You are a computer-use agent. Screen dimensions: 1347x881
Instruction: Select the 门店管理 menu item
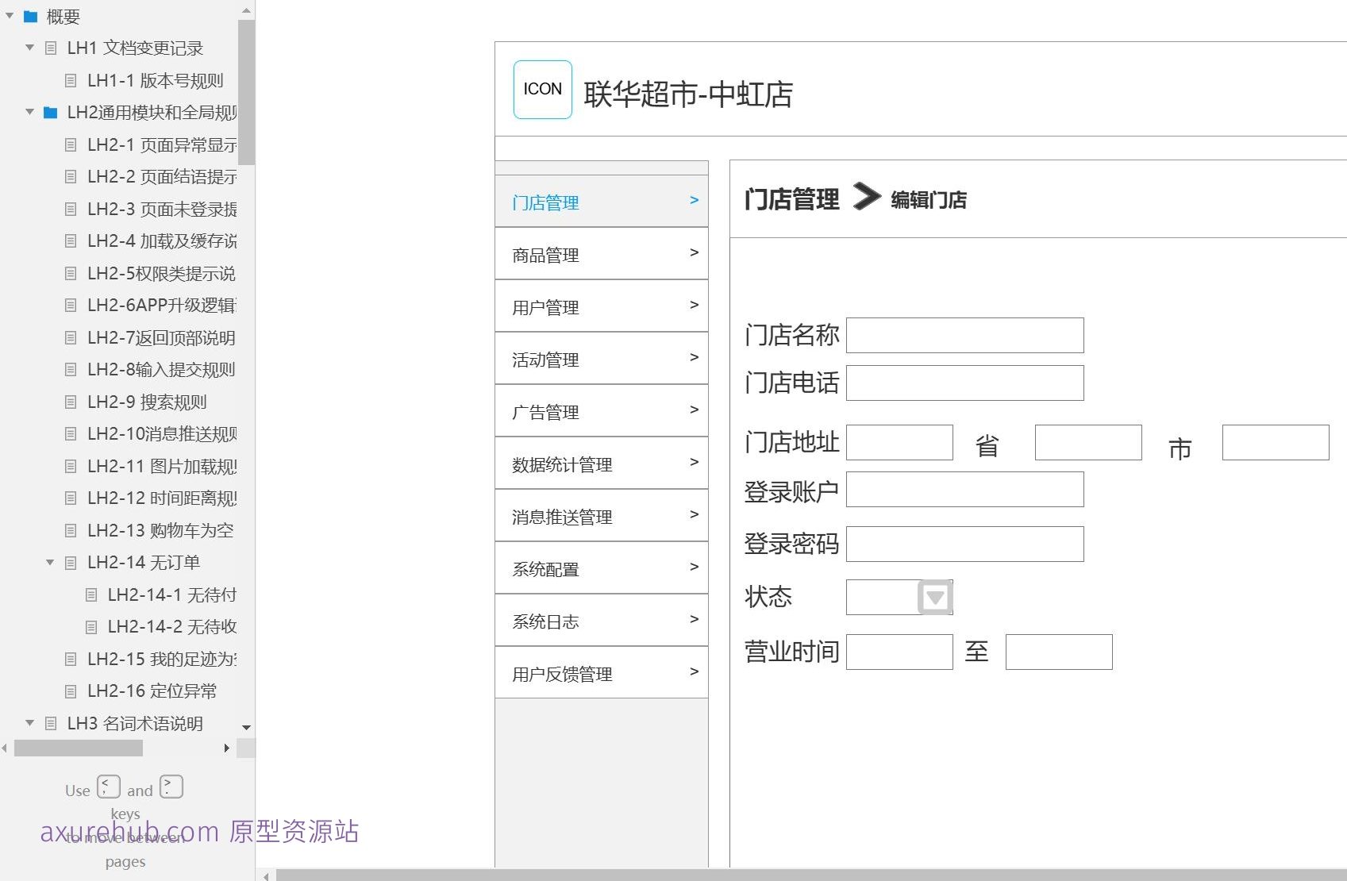point(602,202)
